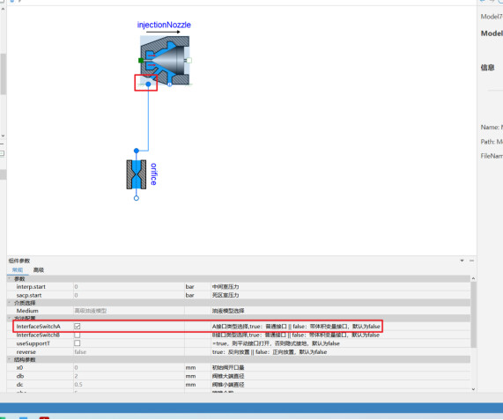Enable the useSupportT checkbox
The width and height of the screenshot is (503, 420).
(78, 343)
